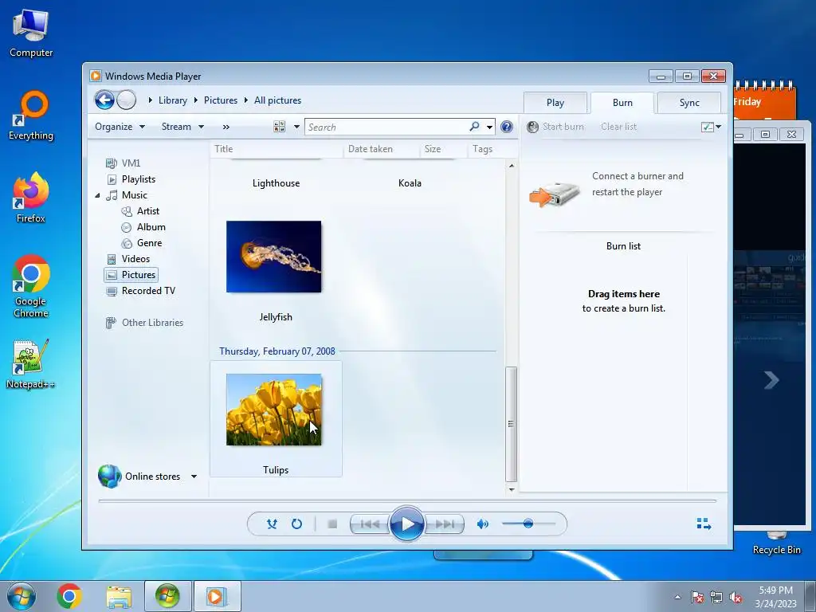Open the Online stores dropdown arrow
Viewport: 816px width, 612px height.
194,477
